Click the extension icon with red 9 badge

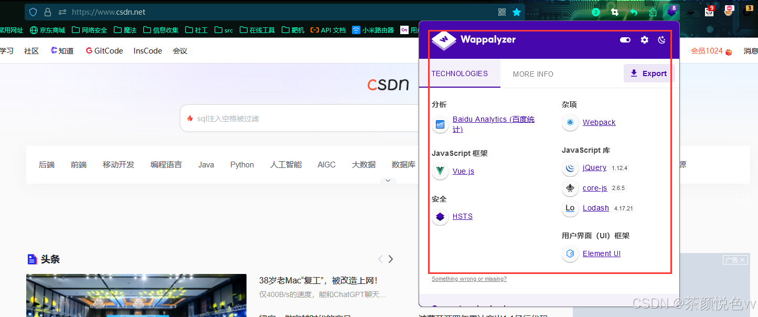pos(709,11)
